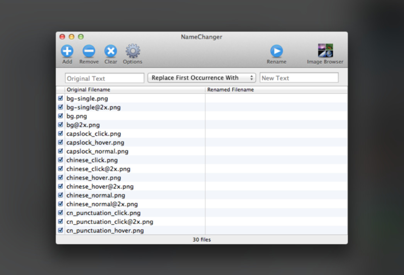Select the bg-single@2x.png filename
Image resolution: width=404 pixels, height=275 pixels.
click(93, 107)
